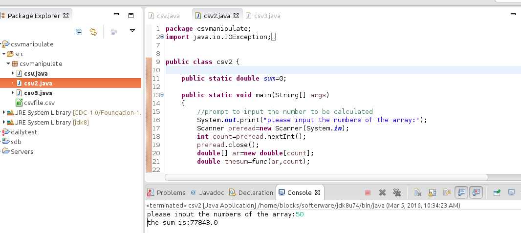
Task: Close the Package Explorer tab
Action: pyautogui.click(x=66, y=16)
